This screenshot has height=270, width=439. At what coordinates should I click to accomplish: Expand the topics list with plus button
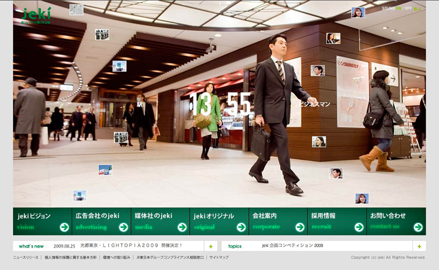click(419, 246)
